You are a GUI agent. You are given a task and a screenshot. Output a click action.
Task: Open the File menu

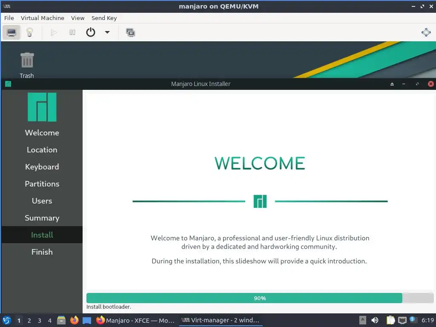tap(9, 18)
